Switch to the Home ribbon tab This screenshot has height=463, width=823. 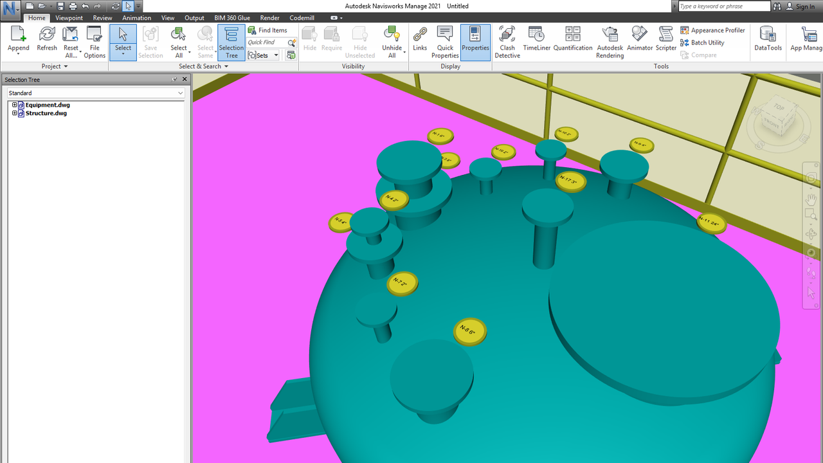(37, 18)
